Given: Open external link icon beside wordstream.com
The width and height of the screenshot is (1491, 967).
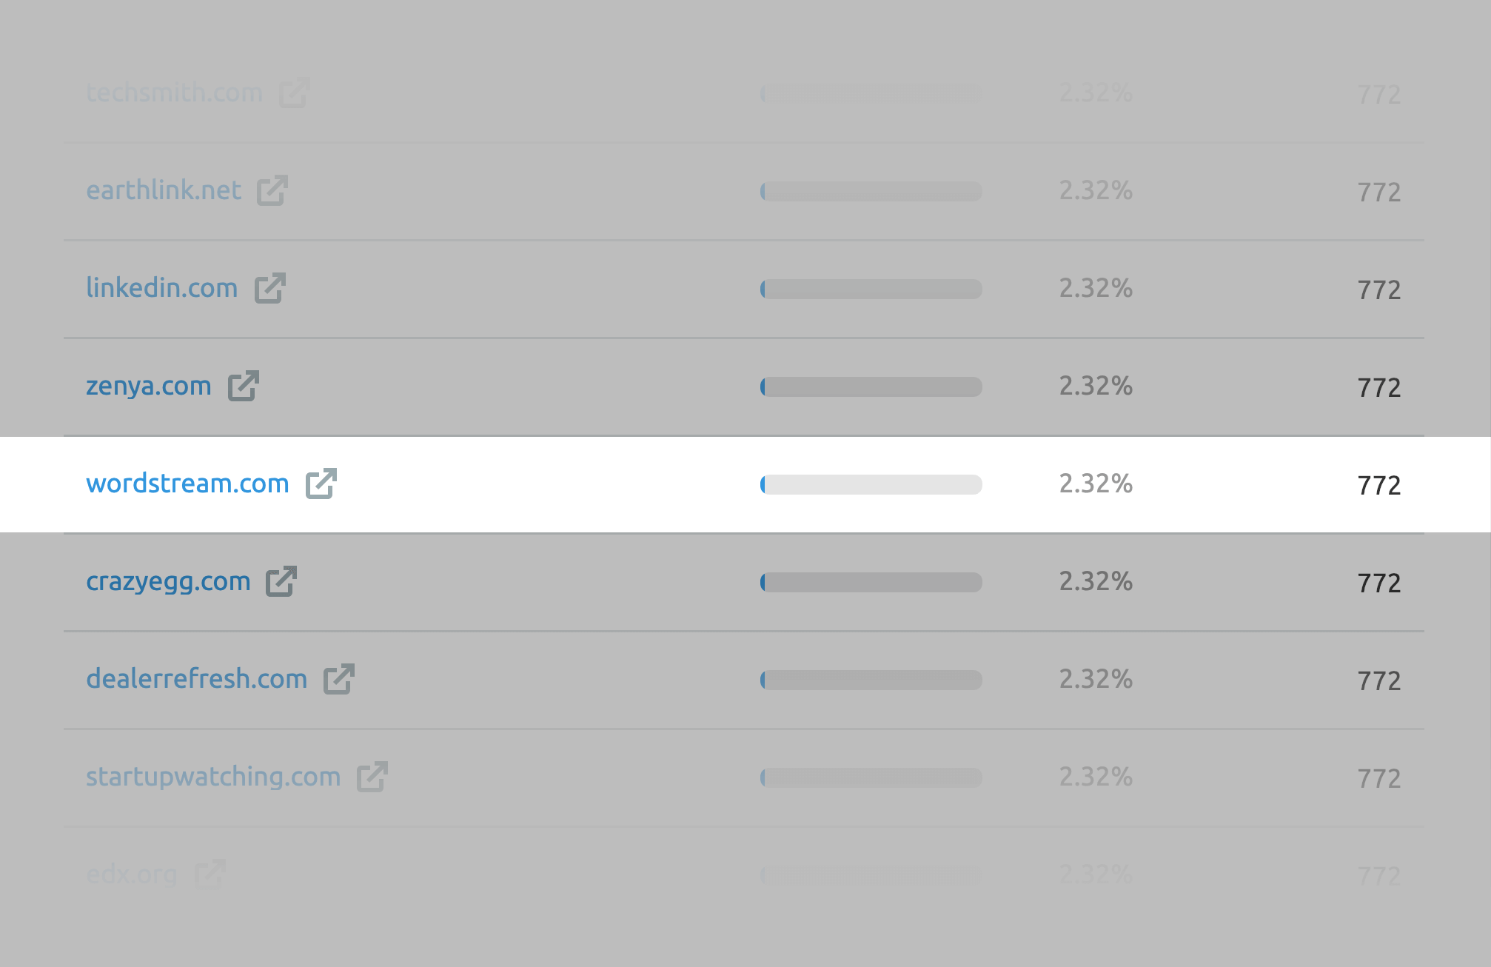Looking at the screenshot, I should pos(321,483).
